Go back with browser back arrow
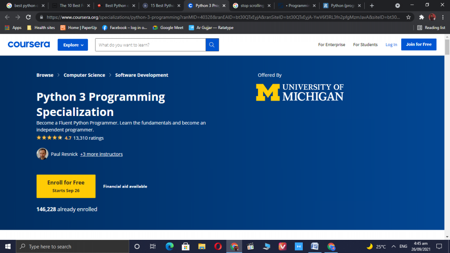Viewport: 450px width, 253px height. pyautogui.click(x=7, y=17)
